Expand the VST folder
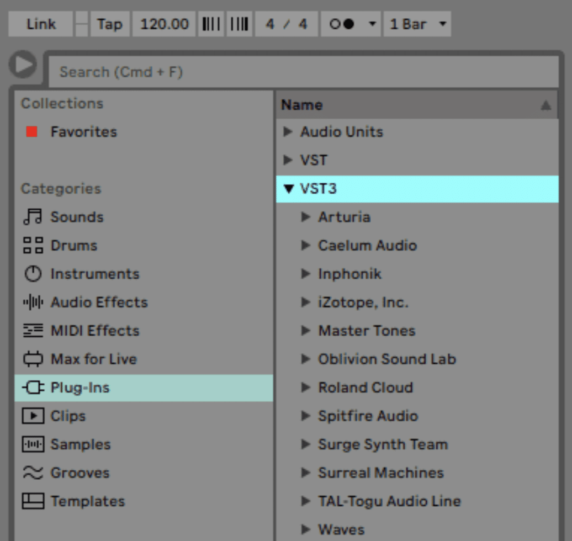 click(x=288, y=160)
